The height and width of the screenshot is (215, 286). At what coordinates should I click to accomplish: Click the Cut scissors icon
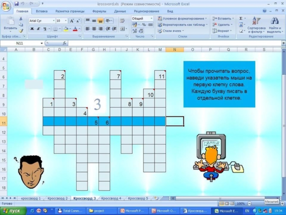(21, 19)
